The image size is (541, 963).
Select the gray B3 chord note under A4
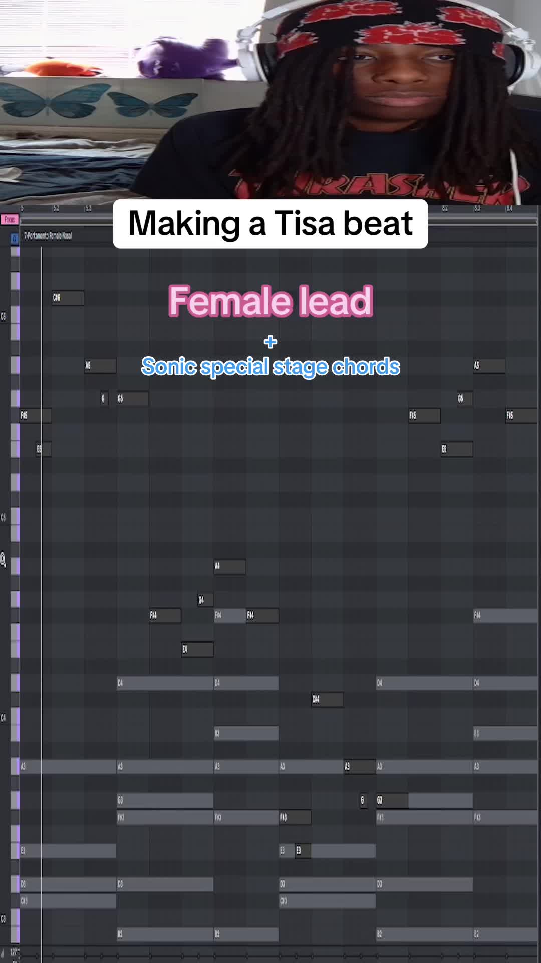pyautogui.click(x=246, y=733)
